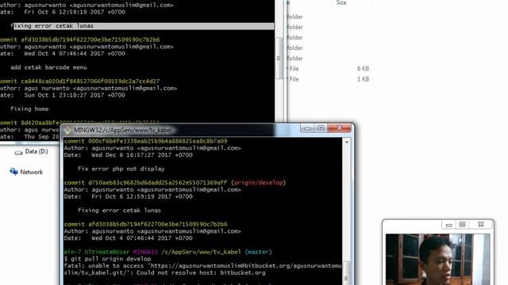508x285 pixels.
Task: Close the MINGW32 tv_kabel terminal window
Action: click(339, 128)
